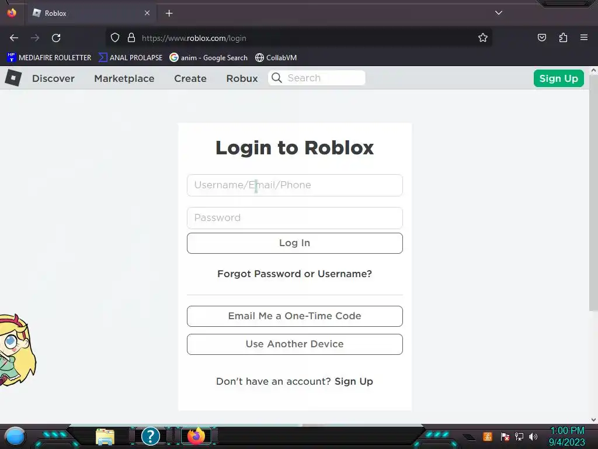Click Sign Up link below login form
The width and height of the screenshot is (598, 449).
(353, 381)
